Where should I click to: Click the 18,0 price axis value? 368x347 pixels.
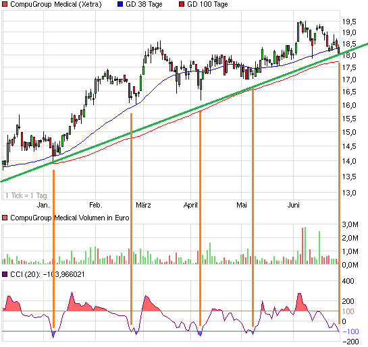tap(349, 55)
